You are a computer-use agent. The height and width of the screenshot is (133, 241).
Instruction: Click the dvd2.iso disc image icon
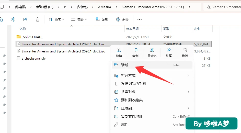click(19, 51)
